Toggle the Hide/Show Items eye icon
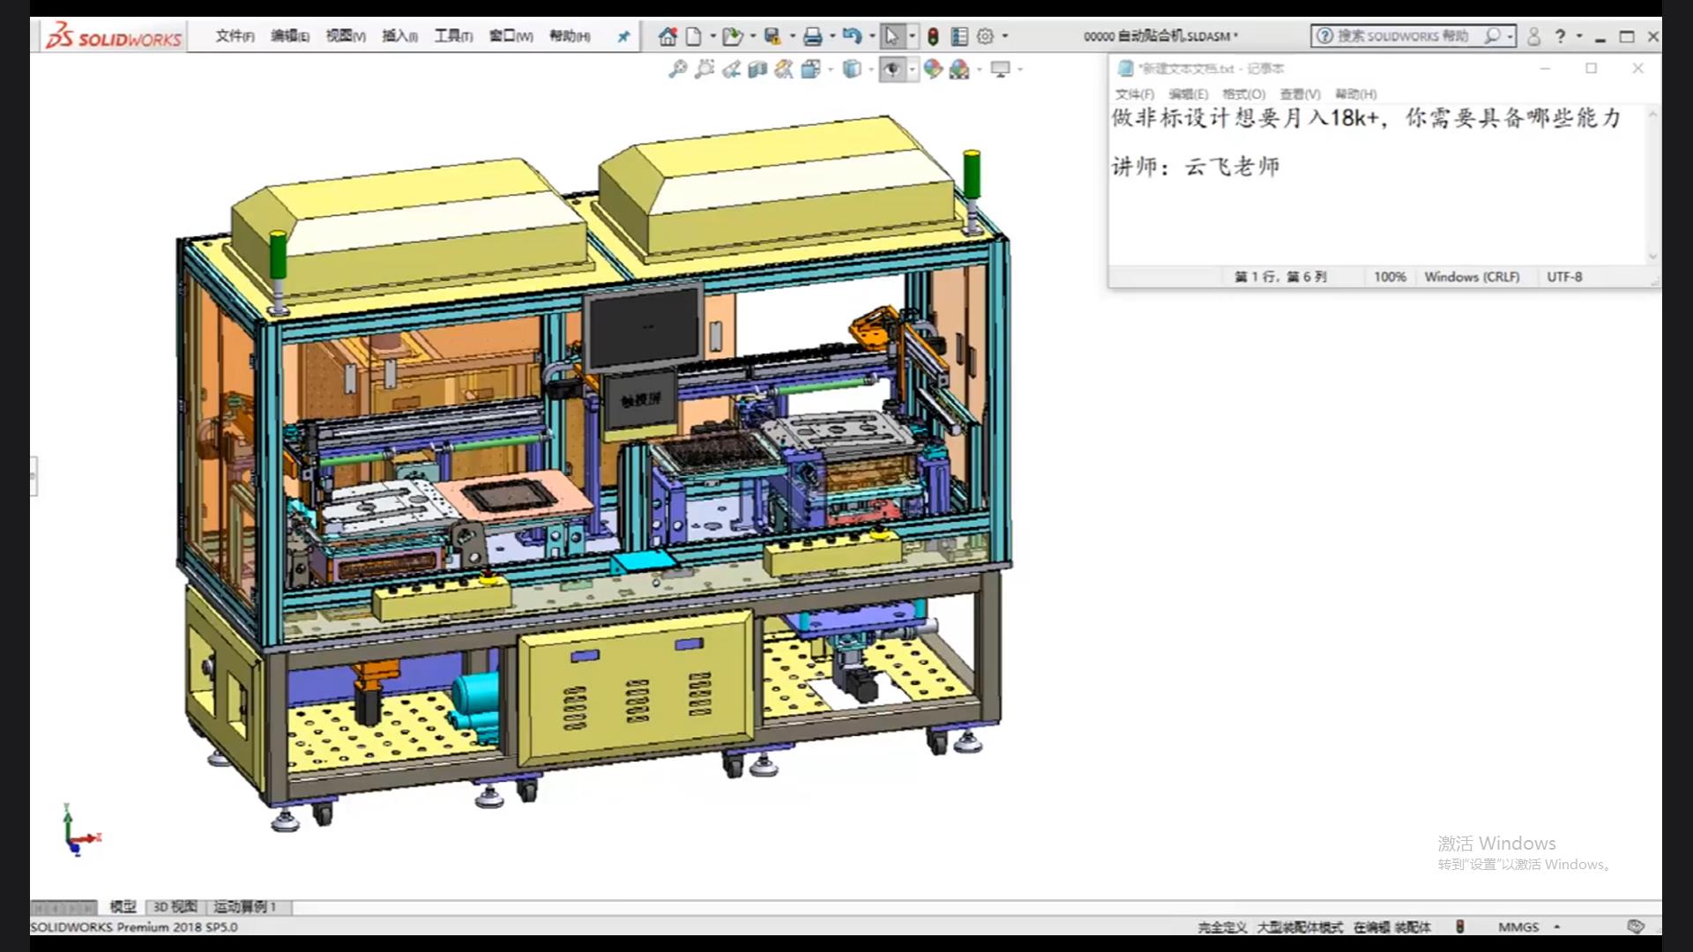This screenshot has height=952, width=1693. [x=892, y=69]
